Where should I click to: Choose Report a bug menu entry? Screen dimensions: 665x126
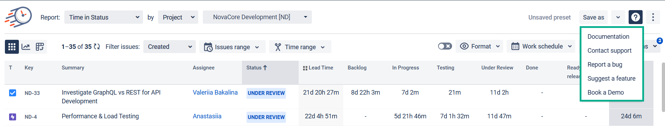click(x=605, y=65)
